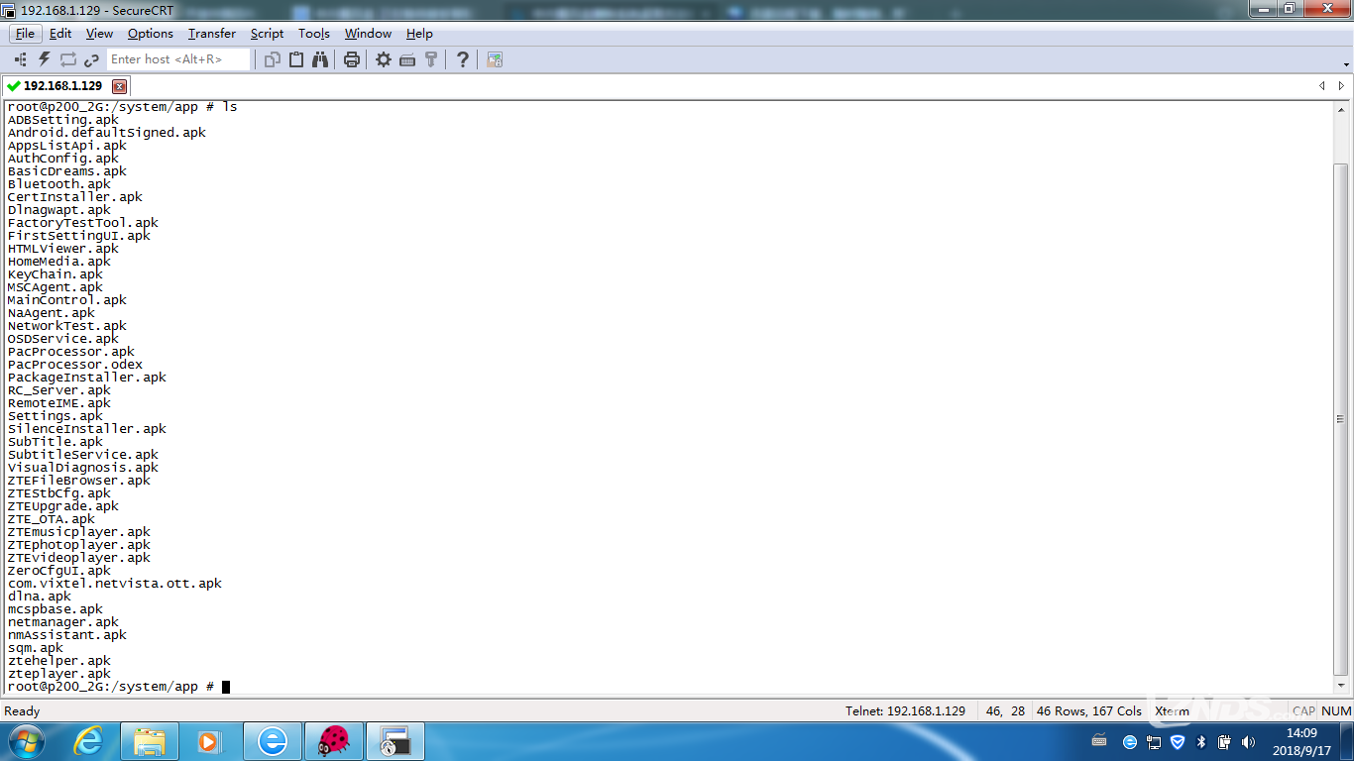Click the scrollbar down arrow

click(x=1340, y=685)
